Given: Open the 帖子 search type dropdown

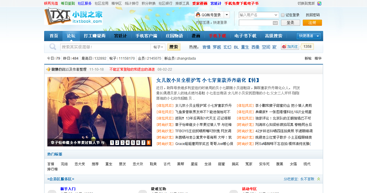Looking at the screenshot, I should coord(158,47).
